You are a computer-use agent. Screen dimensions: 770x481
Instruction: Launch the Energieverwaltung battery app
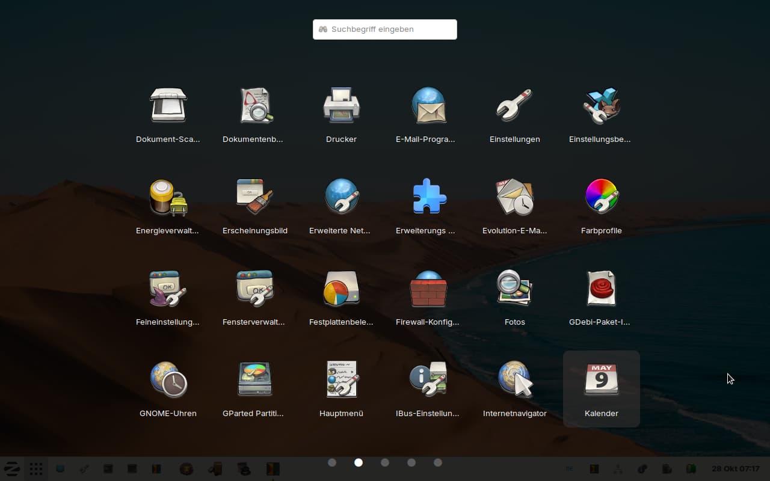point(168,197)
